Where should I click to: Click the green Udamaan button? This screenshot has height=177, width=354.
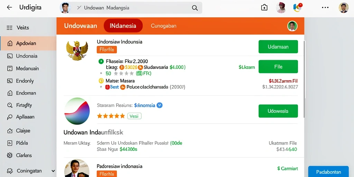tap(278, 47)
